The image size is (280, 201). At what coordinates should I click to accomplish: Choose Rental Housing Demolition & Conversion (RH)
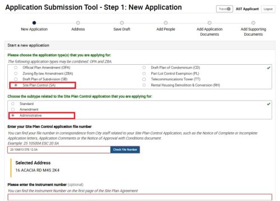pyautogui.click(x=144, y=85)
